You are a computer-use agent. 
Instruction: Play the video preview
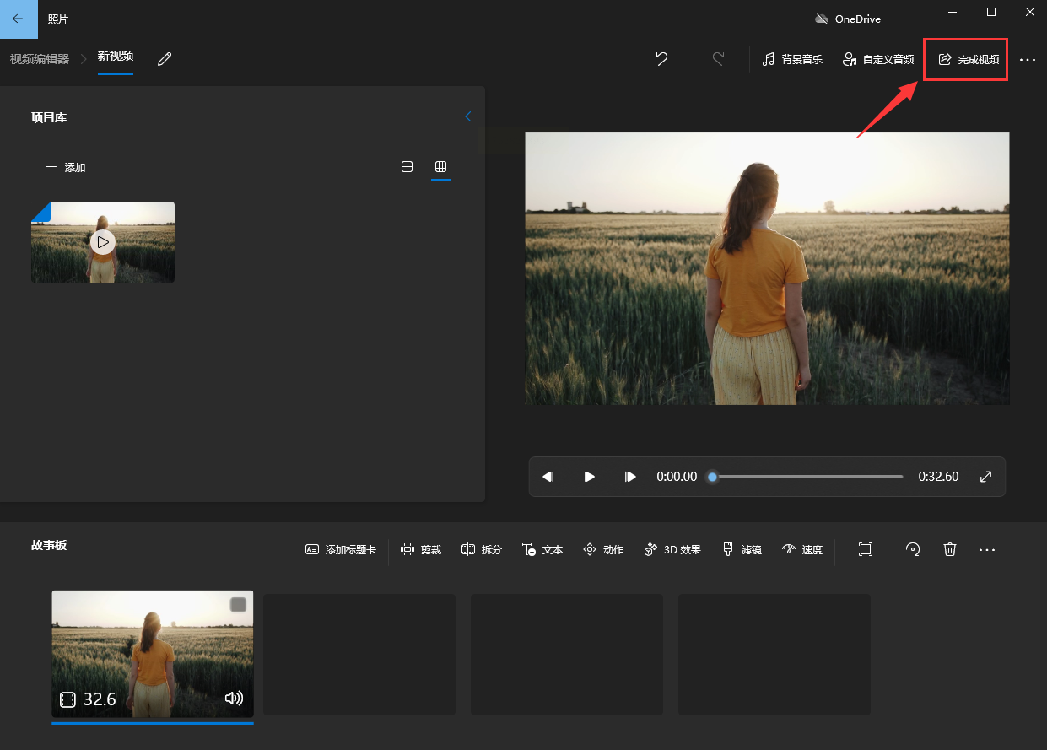(590, 477)
